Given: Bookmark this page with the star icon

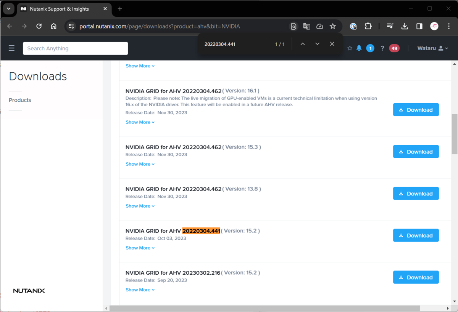Looking at the screenshot, I should pos(333,26).
